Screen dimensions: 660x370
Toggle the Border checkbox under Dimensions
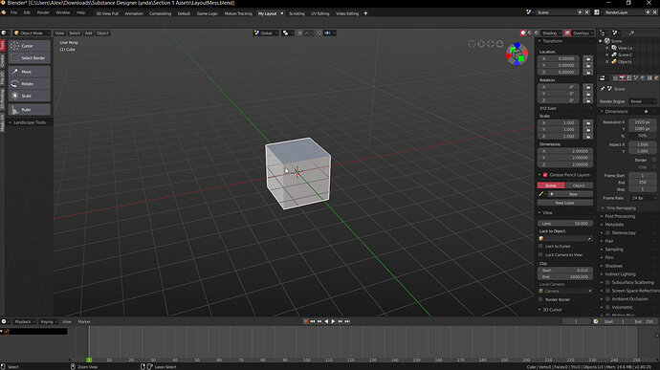(x=653, y=160)
